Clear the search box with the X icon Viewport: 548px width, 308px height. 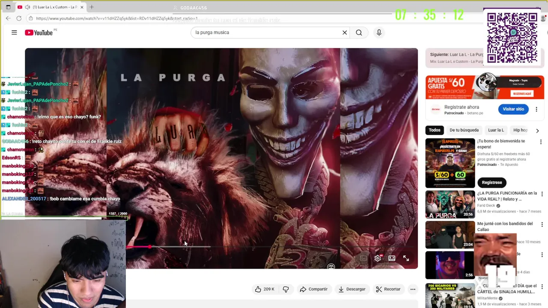(345, 33)
